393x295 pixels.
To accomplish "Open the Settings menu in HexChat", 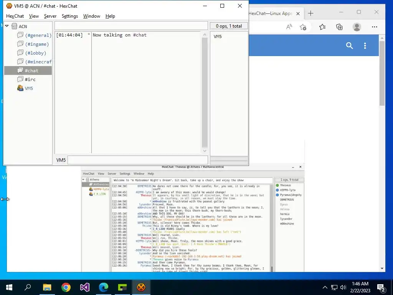I will 70,16.
